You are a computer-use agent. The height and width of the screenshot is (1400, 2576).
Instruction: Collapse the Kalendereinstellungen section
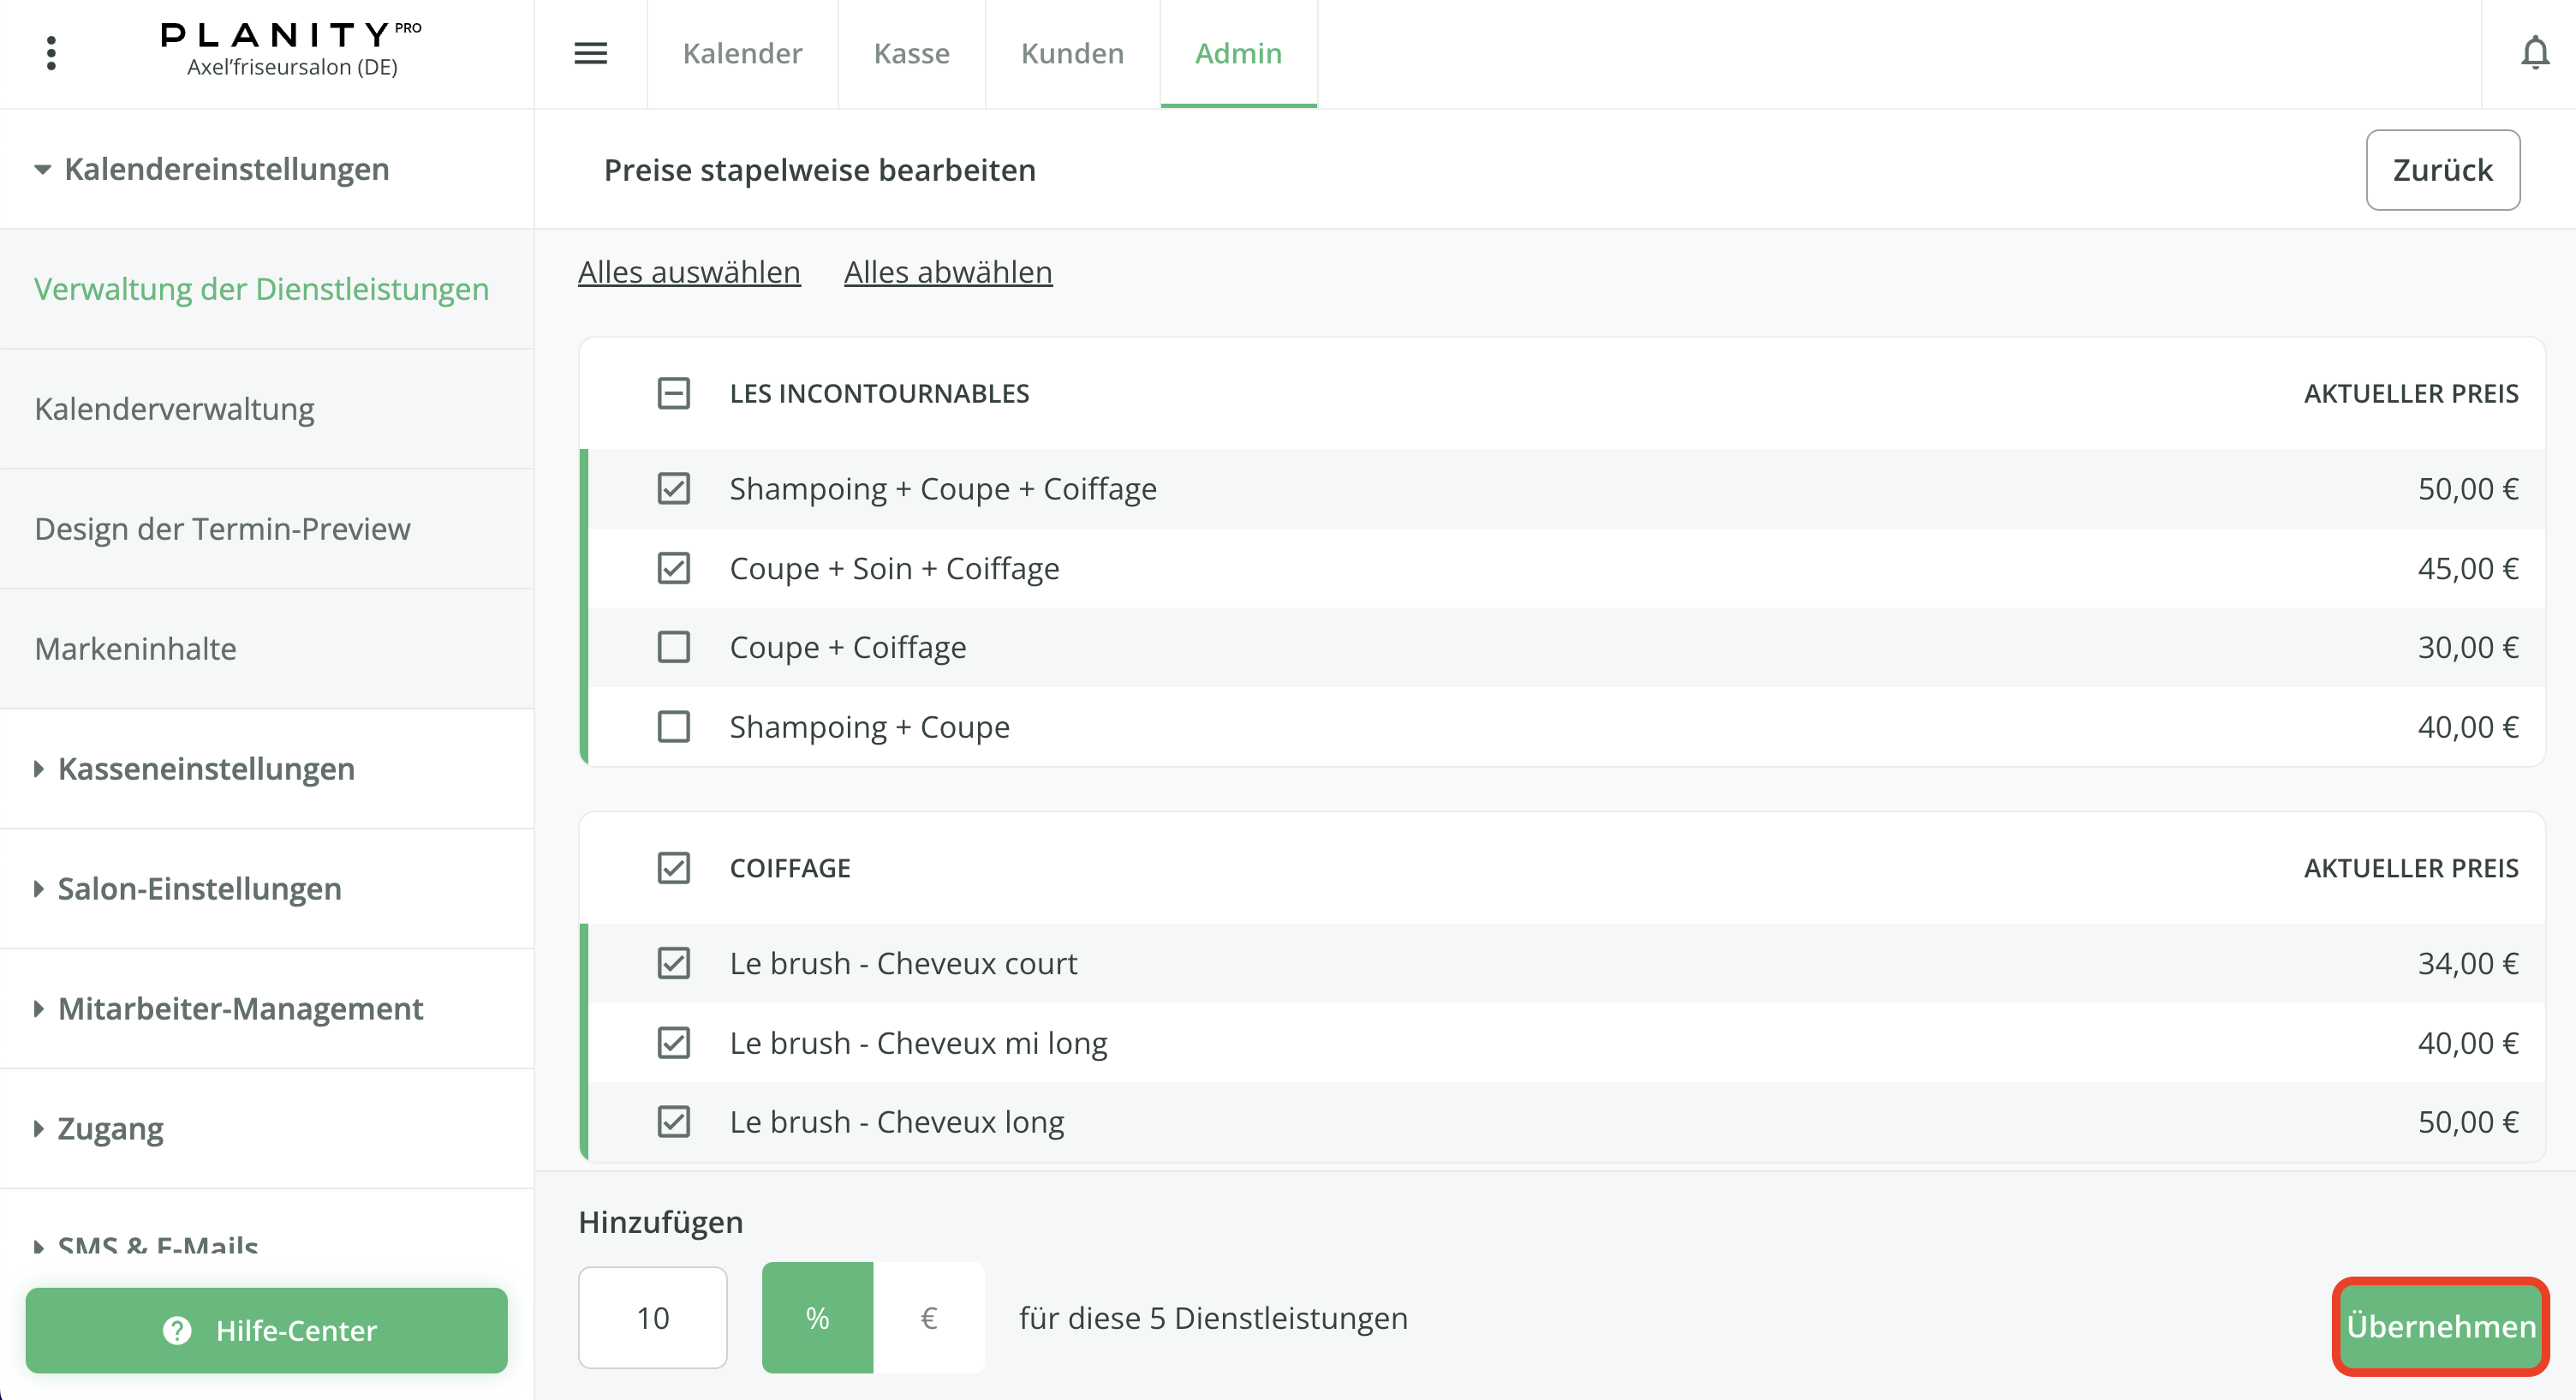(x=210, y=169)
